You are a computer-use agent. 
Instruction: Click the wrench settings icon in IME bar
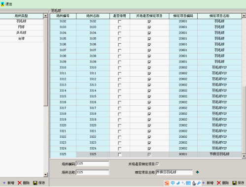(x=199, y=183)
